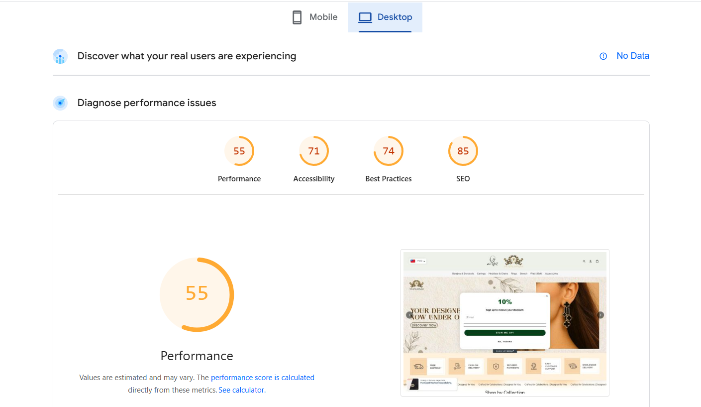Open the 'performance score is calculated' link

(262, 378)
